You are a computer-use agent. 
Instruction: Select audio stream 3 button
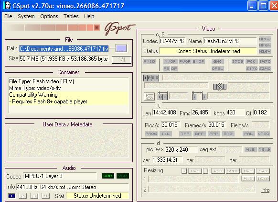click(x=34, y=196)
